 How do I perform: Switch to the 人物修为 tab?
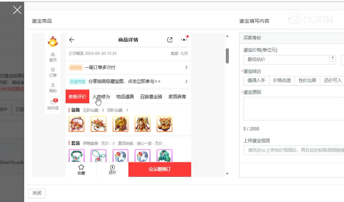(102, 96)
